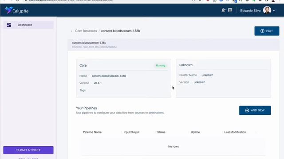The image size is (284, 159).
Task: Click the EDIT button
Action: (267, 31)
